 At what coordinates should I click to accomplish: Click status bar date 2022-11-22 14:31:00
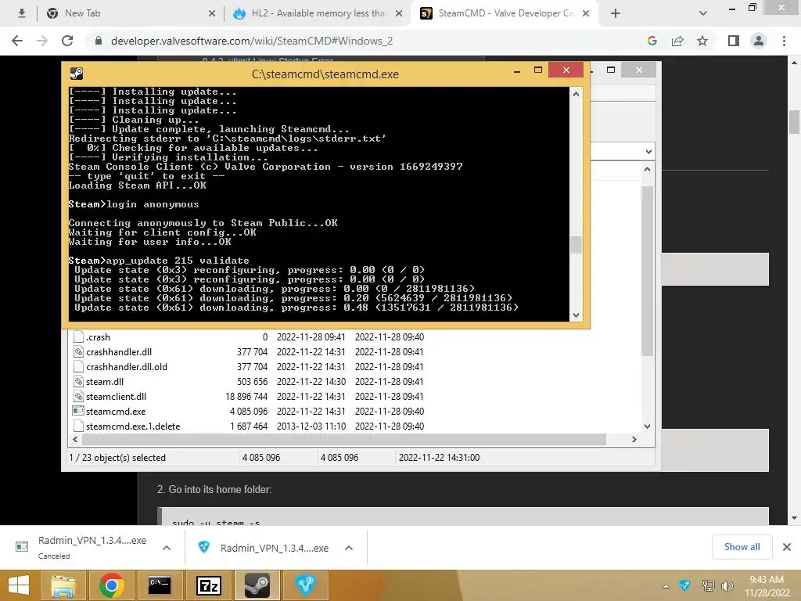(x=439, y=457)
